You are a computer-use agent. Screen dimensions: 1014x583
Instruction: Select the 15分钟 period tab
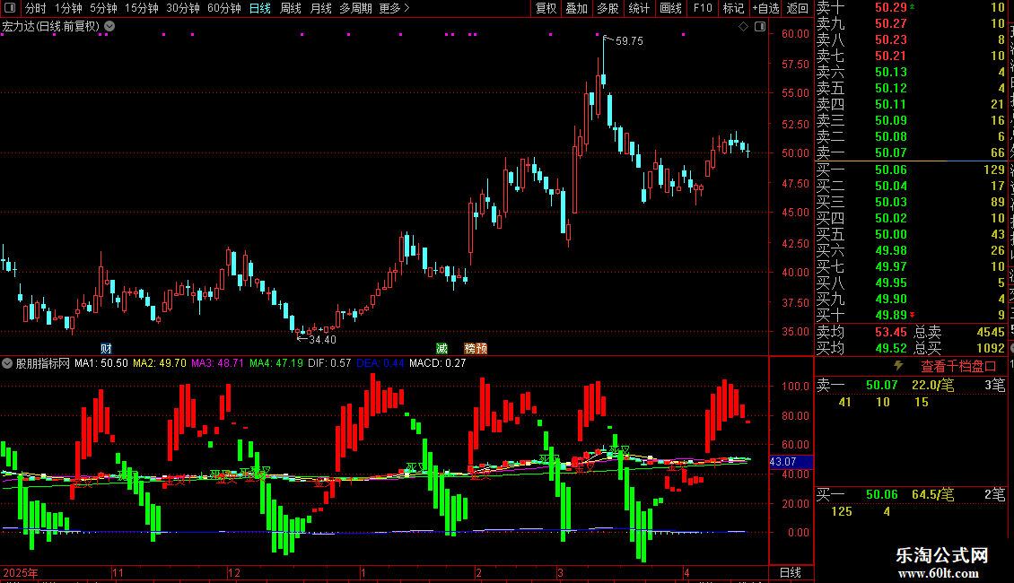141,8
